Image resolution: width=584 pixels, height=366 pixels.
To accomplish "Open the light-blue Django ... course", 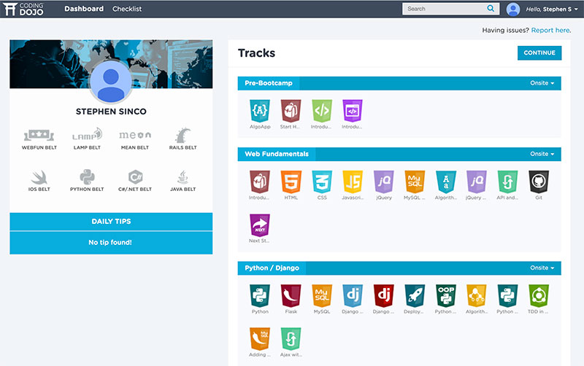I will coord(353,296).
